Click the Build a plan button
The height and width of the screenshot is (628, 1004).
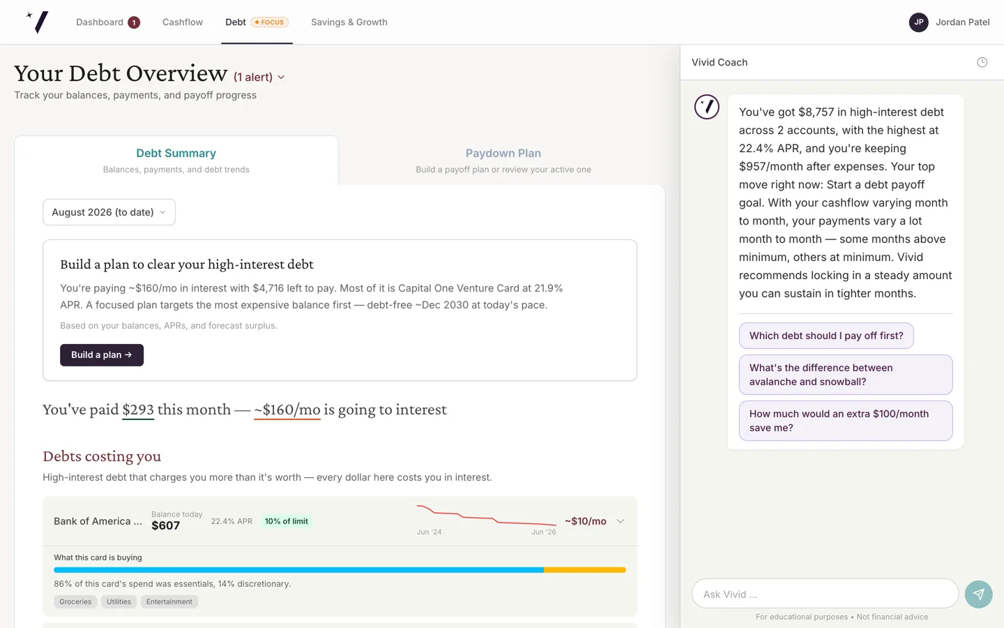pos(102,355)
